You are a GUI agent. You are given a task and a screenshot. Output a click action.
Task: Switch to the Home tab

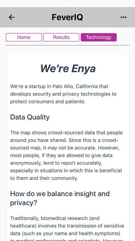(24, 37)
